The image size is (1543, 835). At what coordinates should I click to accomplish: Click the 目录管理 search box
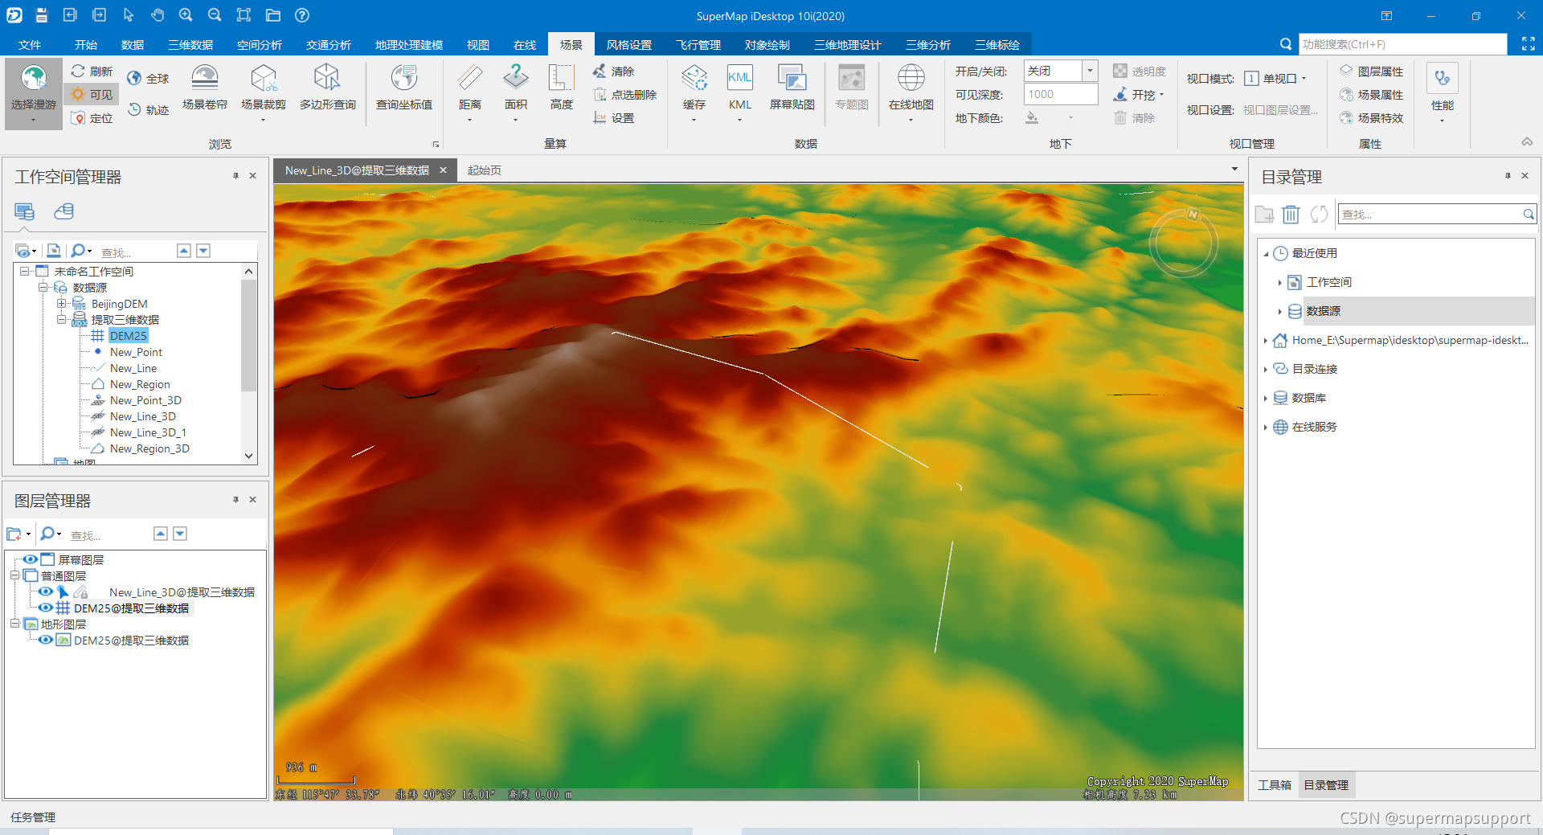click(1437, 215)
